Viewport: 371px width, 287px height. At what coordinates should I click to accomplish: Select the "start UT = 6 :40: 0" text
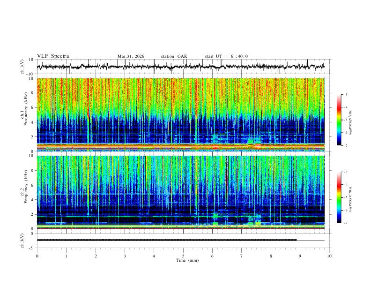pyautogui.click(x=226, y=56)
